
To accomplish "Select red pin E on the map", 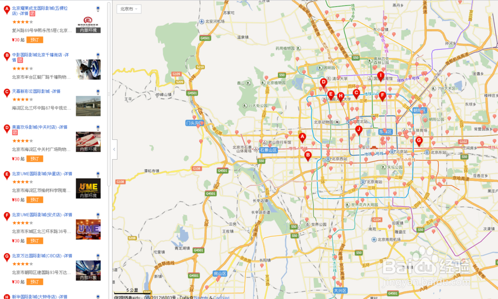I will click(331, 95).
